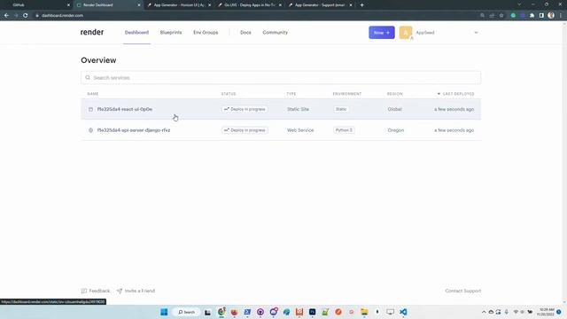Bookmark this page with the star icon
567x319 pixels.
point(501,16)
